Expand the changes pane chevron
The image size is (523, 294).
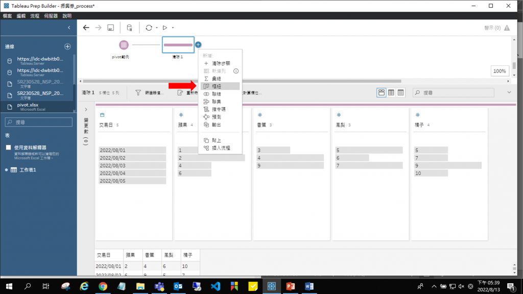[x=86, y=109]
